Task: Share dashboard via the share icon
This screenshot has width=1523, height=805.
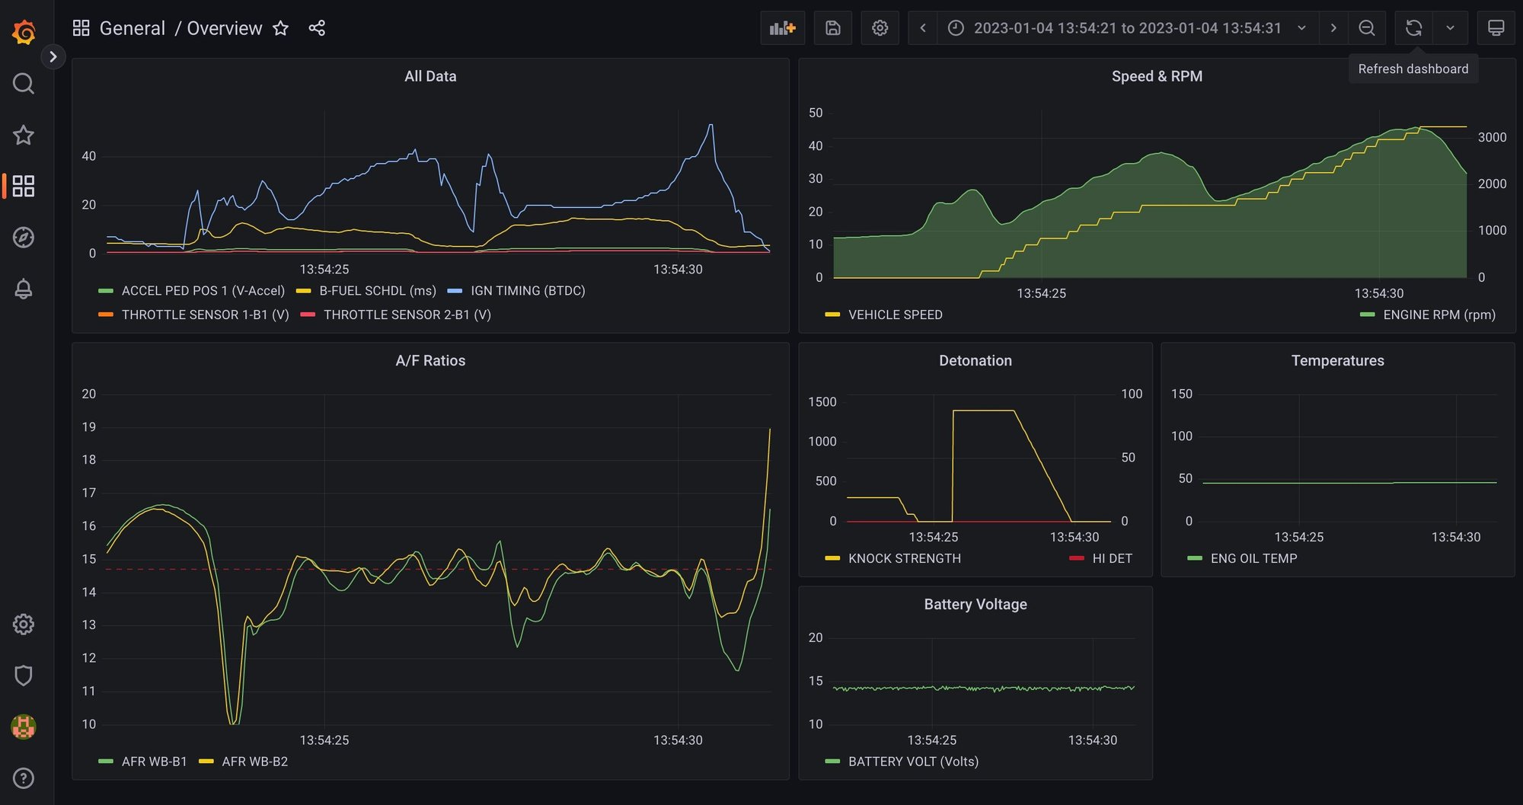Action: click(x=317, y=28)
